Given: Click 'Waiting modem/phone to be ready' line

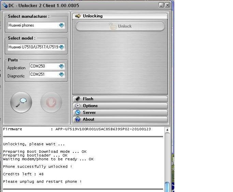Looking at the screenshot, I should pyautogui.click(x=48, y=159).
